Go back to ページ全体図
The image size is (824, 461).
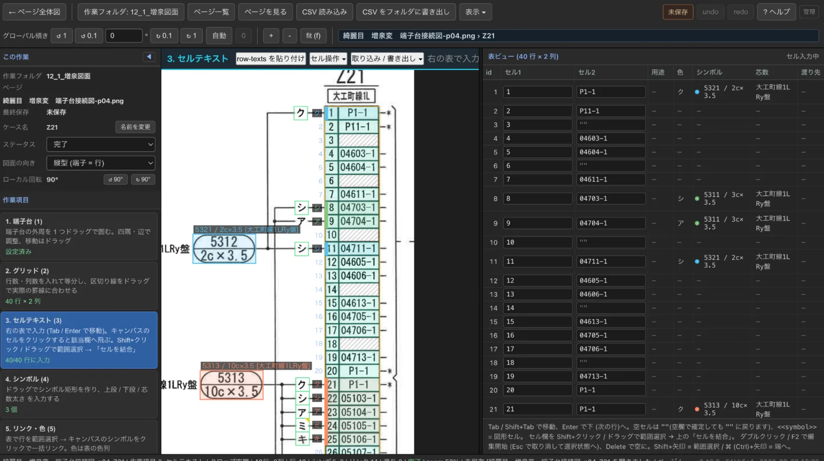(x=35, y=12)
